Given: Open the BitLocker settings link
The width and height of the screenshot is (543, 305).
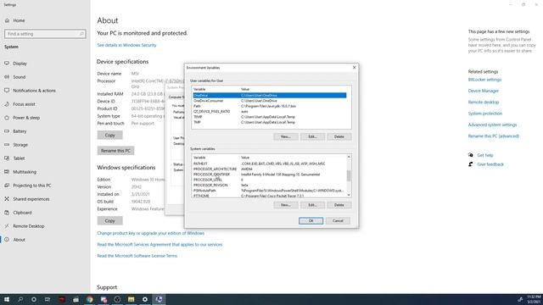Looking at the screenshot, I should click(x=484, y=80).
